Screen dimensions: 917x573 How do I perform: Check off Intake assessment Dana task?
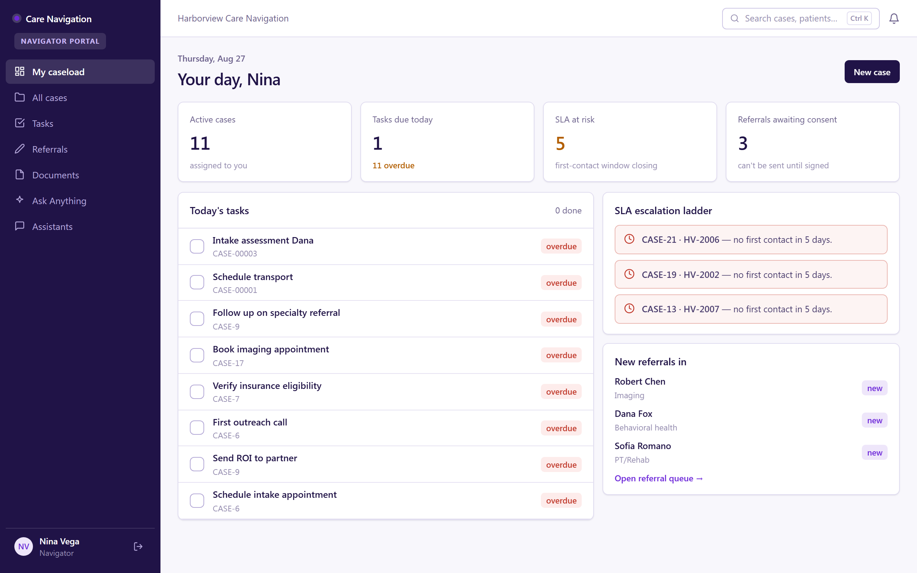coord(197,246)
